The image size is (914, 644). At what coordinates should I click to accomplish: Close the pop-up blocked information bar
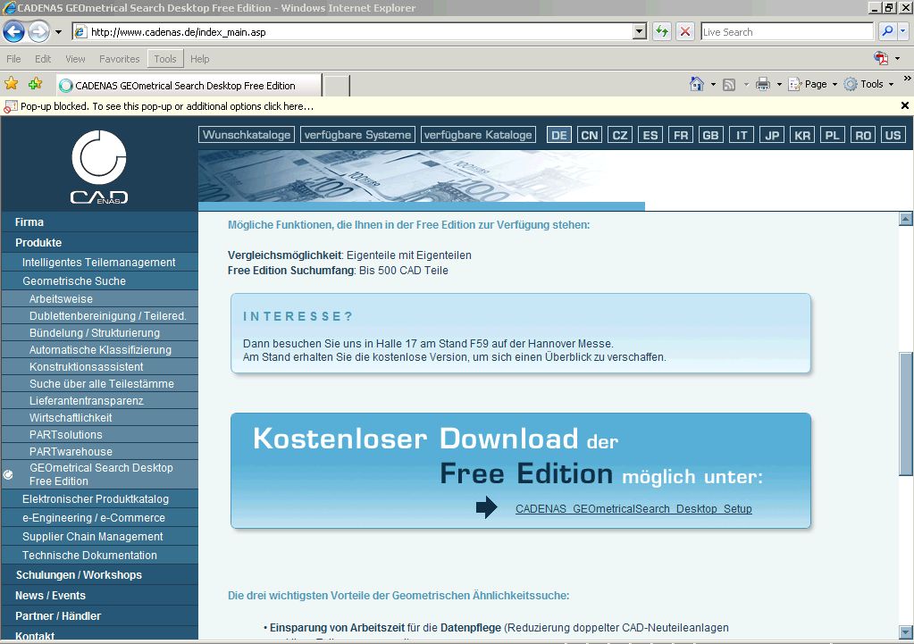pyautogui.click(x=905, y=105)
